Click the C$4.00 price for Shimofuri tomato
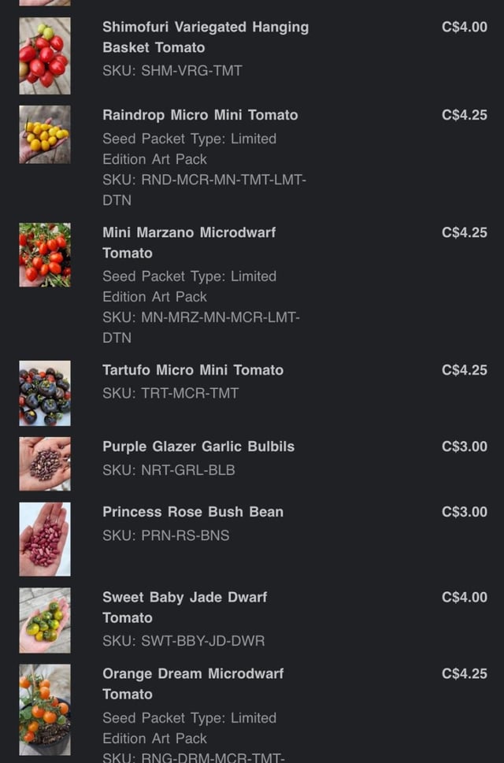The width and height of the screenshot is (504, 763). (464, 27)
